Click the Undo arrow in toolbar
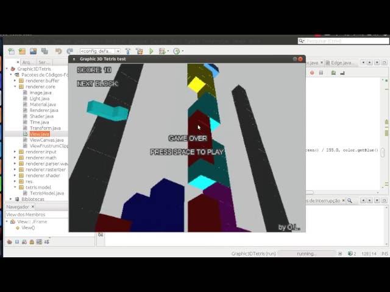The width and height of the screenshot is (390, 292). tap(58, 51)
